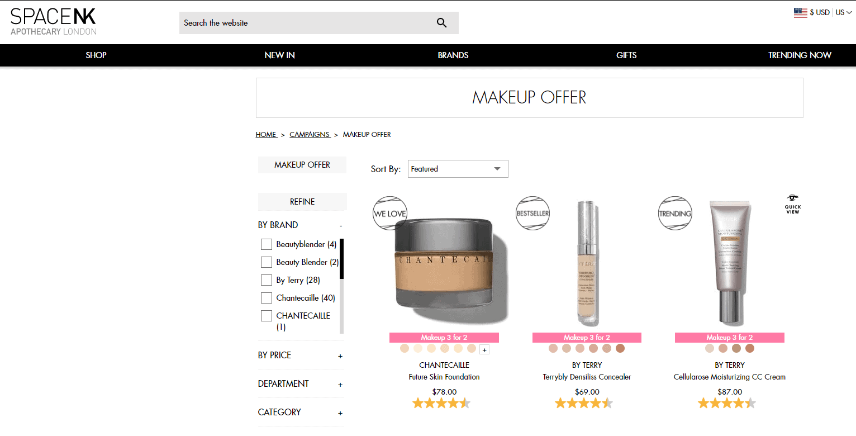
Task: Click BY TERRY brand name above Terrybly concealer
Action: 587,365
